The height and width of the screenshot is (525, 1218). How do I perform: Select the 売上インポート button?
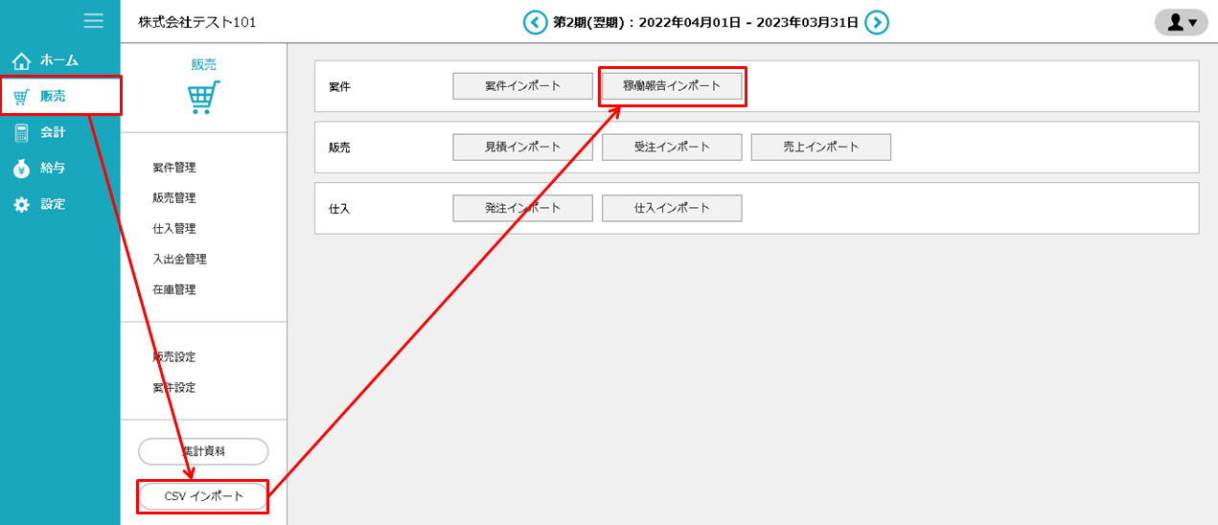coord(820,147)
